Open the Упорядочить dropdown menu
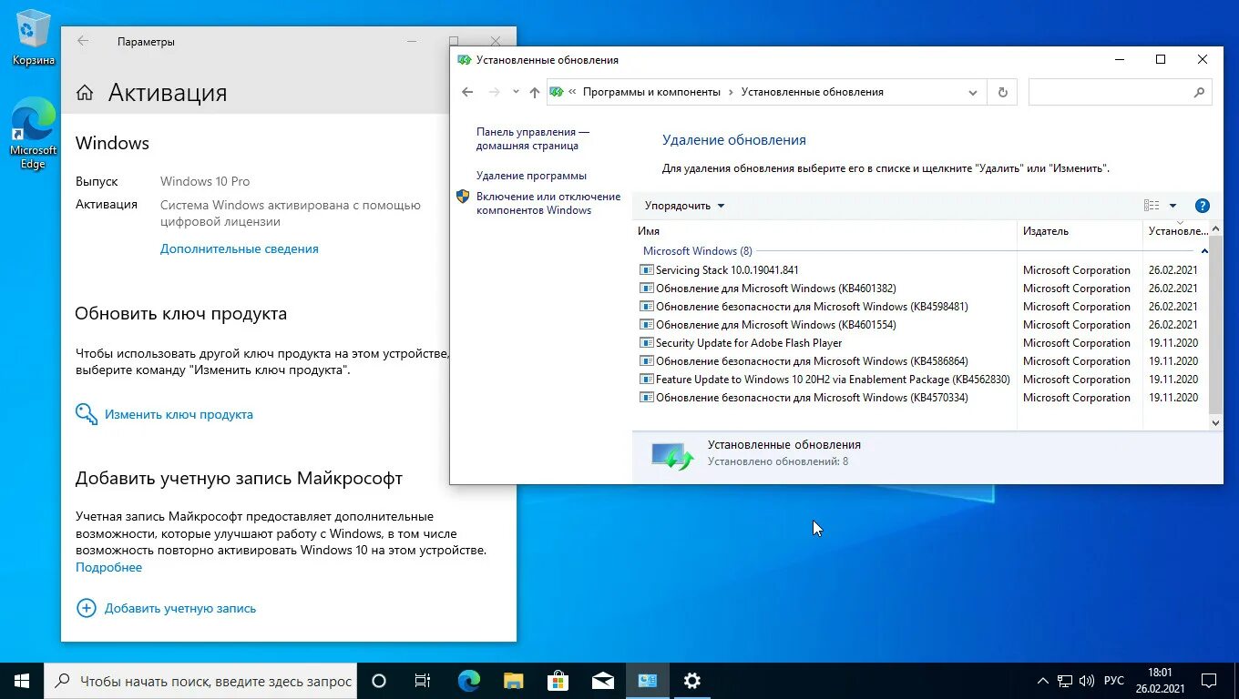The height and width of the screenshot is (699, 1239). tap(684, 206)
